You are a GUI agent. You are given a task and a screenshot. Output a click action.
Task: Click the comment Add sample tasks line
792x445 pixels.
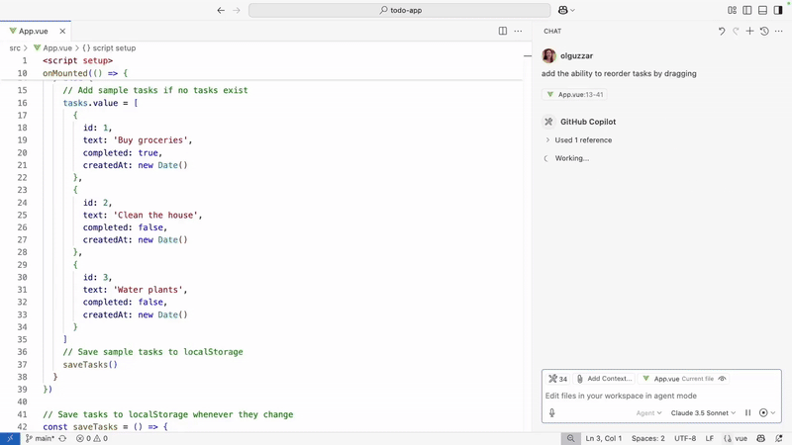coord(155,90)
